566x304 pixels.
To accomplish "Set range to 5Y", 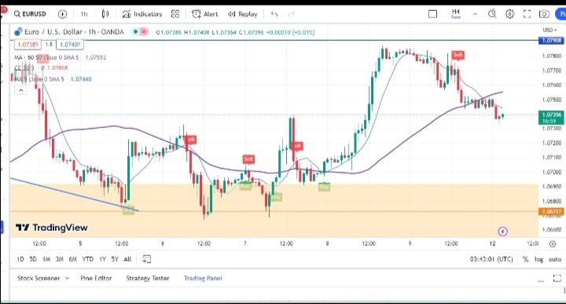I will (x=115, y=259).
